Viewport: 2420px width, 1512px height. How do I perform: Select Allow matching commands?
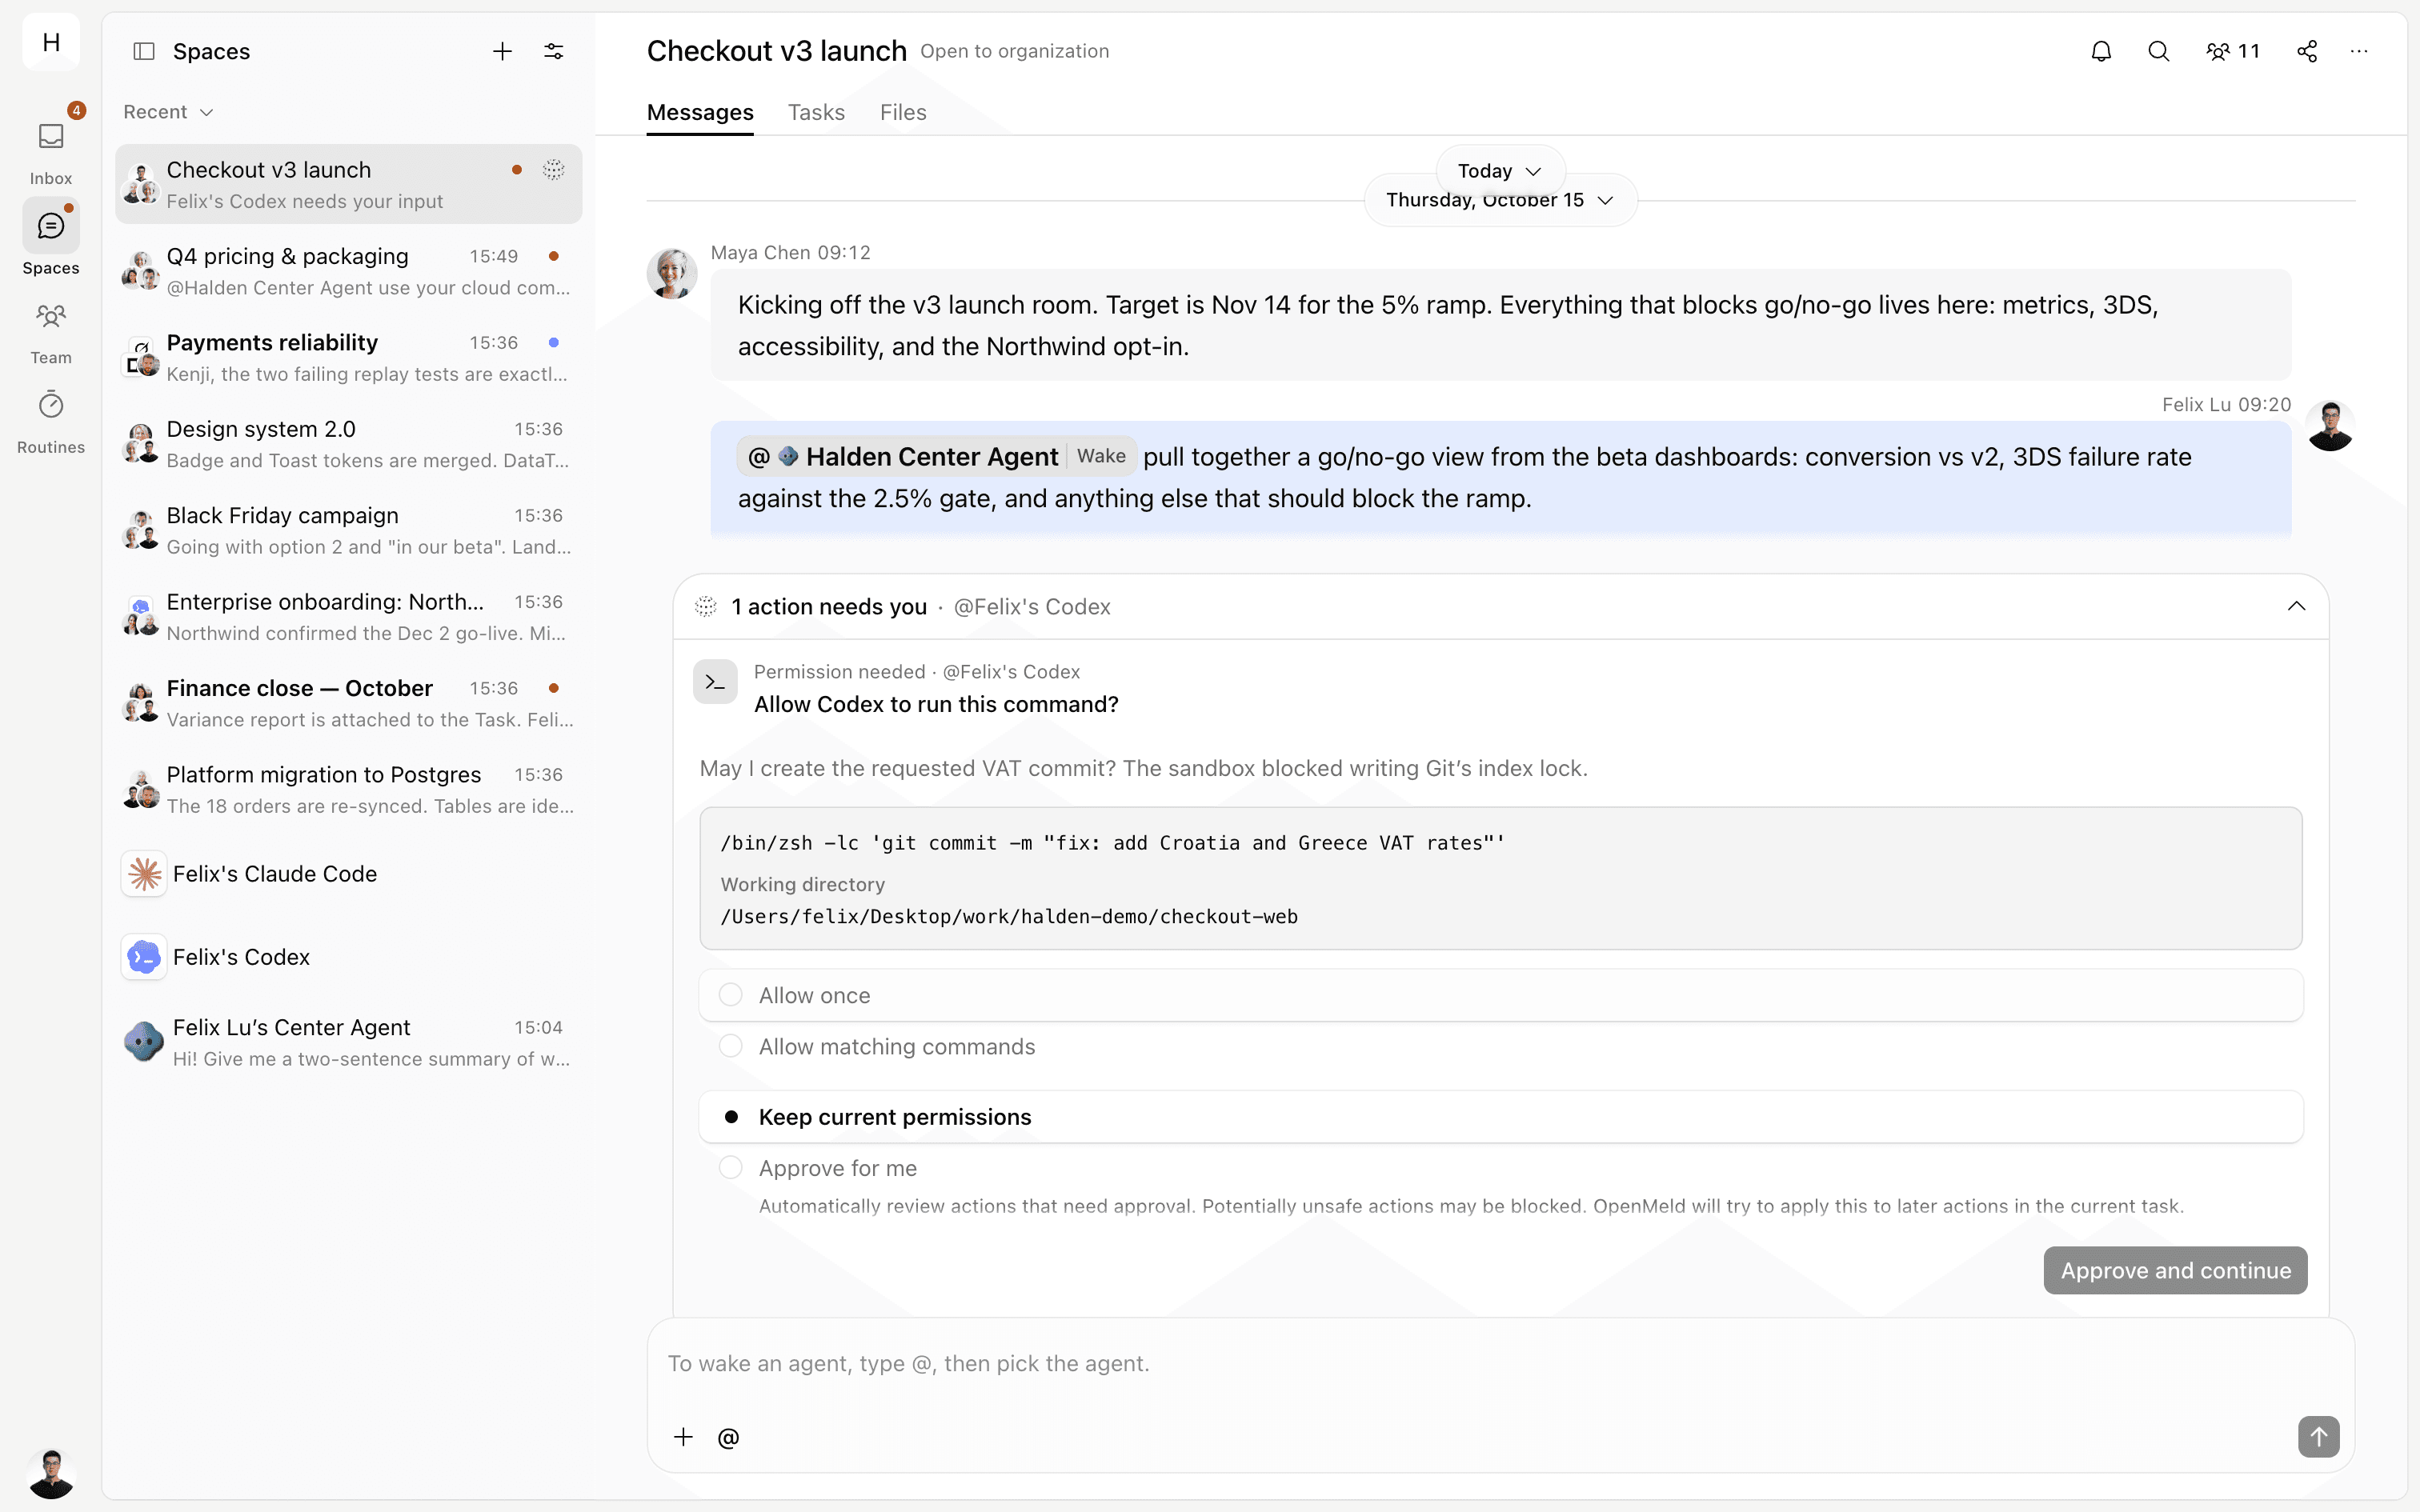[1501, 1046]
